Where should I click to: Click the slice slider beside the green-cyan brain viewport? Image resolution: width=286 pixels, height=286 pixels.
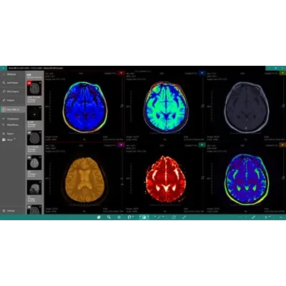[203, 107]
